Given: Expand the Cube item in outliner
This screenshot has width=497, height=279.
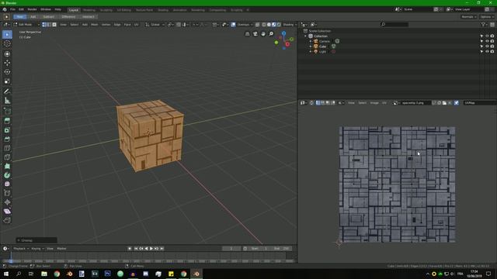Looking at the screenshot, I should click(x=311, y=46).
